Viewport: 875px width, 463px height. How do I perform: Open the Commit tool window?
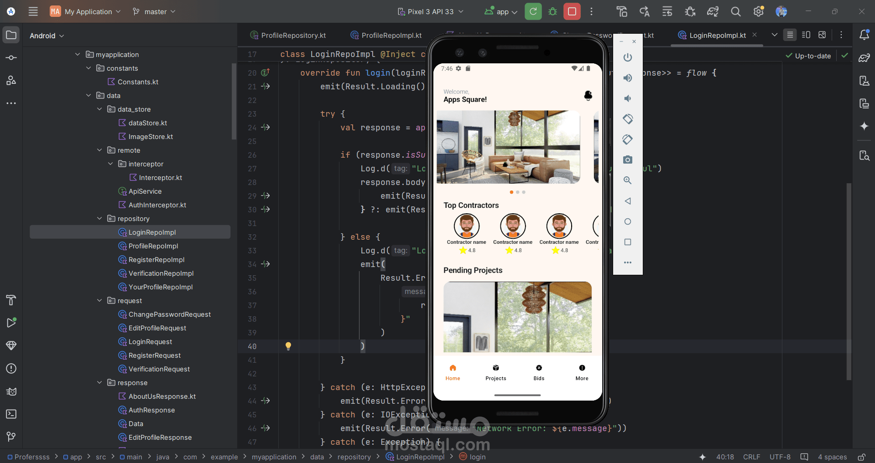[x=11, y=57]
